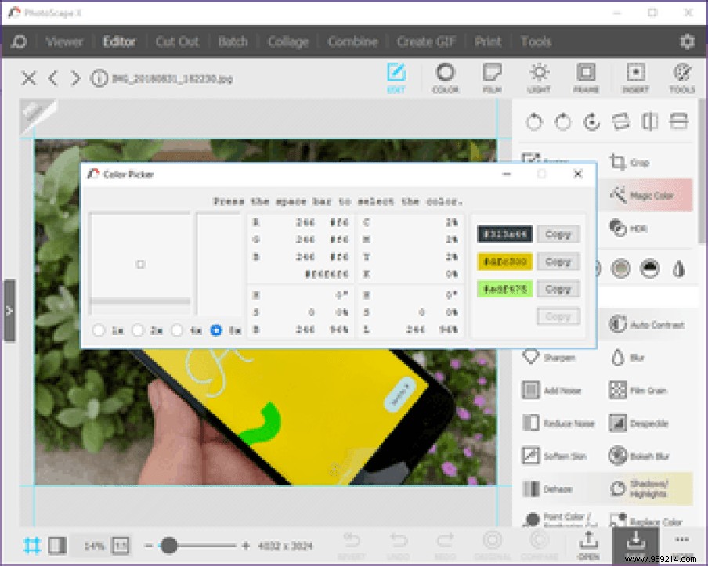Open the Magic Color tool
The width and height of the screenshot is (708, 566).
click(649, 195)
